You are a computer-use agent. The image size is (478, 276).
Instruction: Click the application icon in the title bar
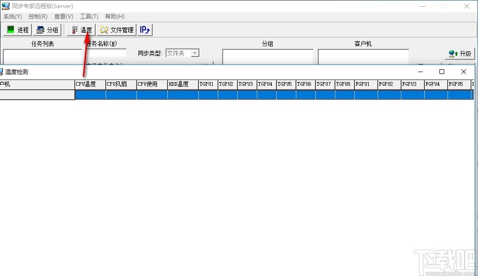click(5, 6)
